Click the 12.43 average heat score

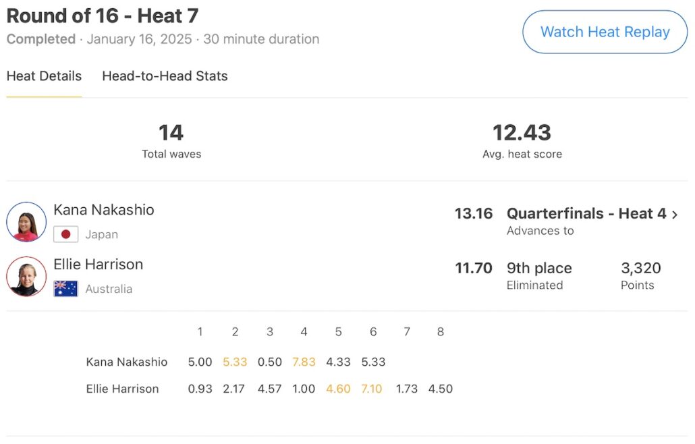coord(522,133)
